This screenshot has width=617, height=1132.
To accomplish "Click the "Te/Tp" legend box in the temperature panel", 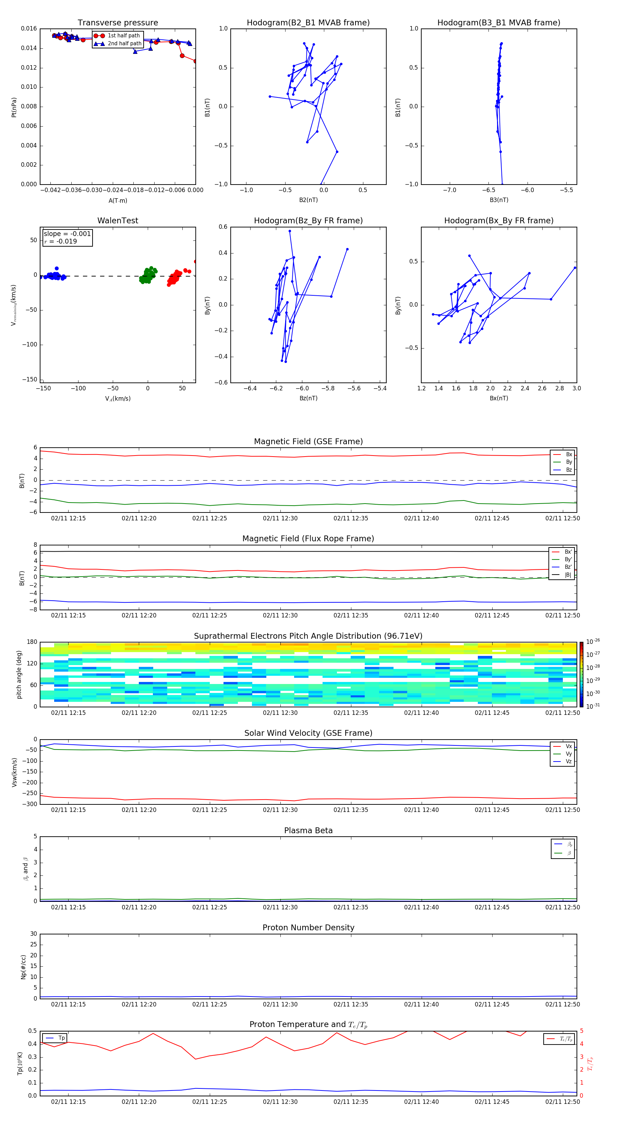I will click(559, 1039).
